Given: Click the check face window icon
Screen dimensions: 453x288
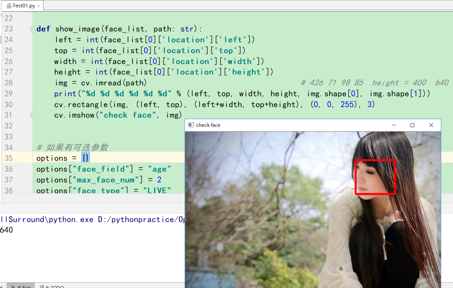Looking at the screenshot, I should point(191,125).
